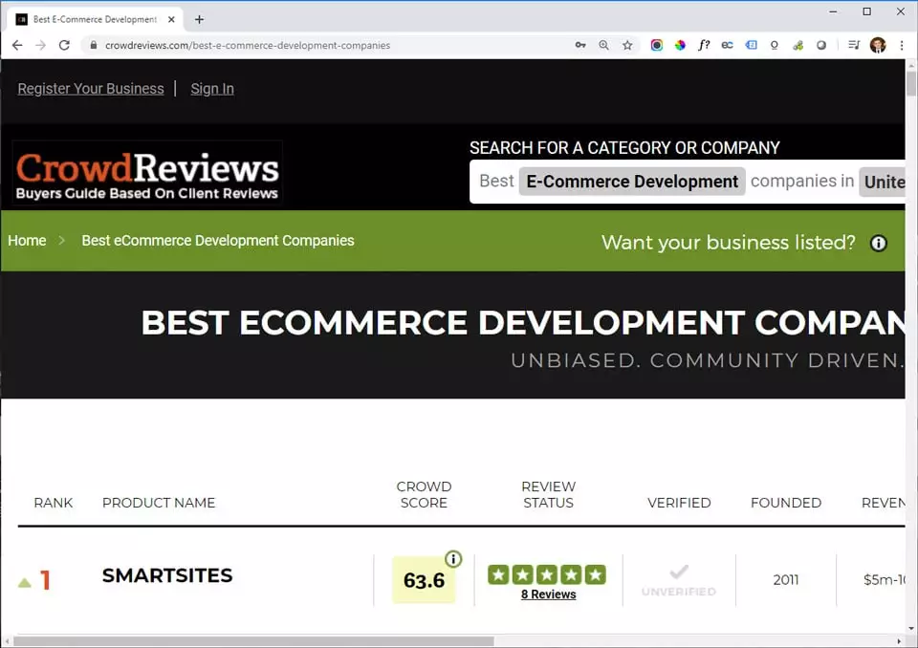Open the SMARTSITES company listing
Image resolution: width=918 pixels, height=648 pixels.
(x=167, y=575)
